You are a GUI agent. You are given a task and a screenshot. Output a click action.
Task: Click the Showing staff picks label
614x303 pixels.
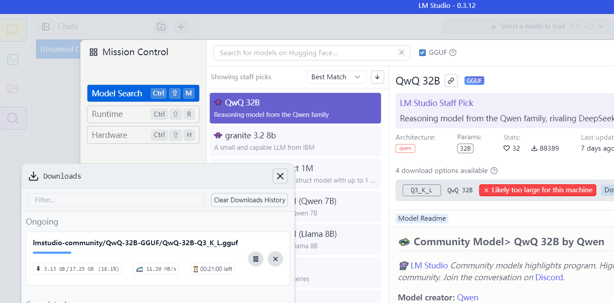point(241,77)
